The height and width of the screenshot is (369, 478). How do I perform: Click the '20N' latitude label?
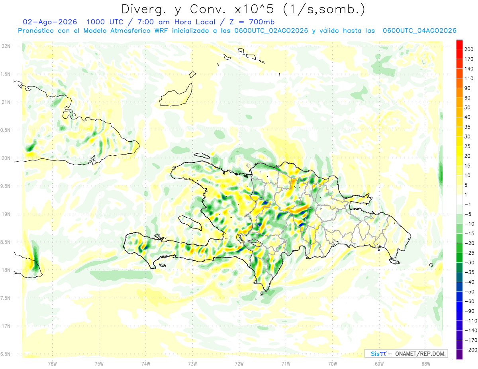(x=6, y=158)
